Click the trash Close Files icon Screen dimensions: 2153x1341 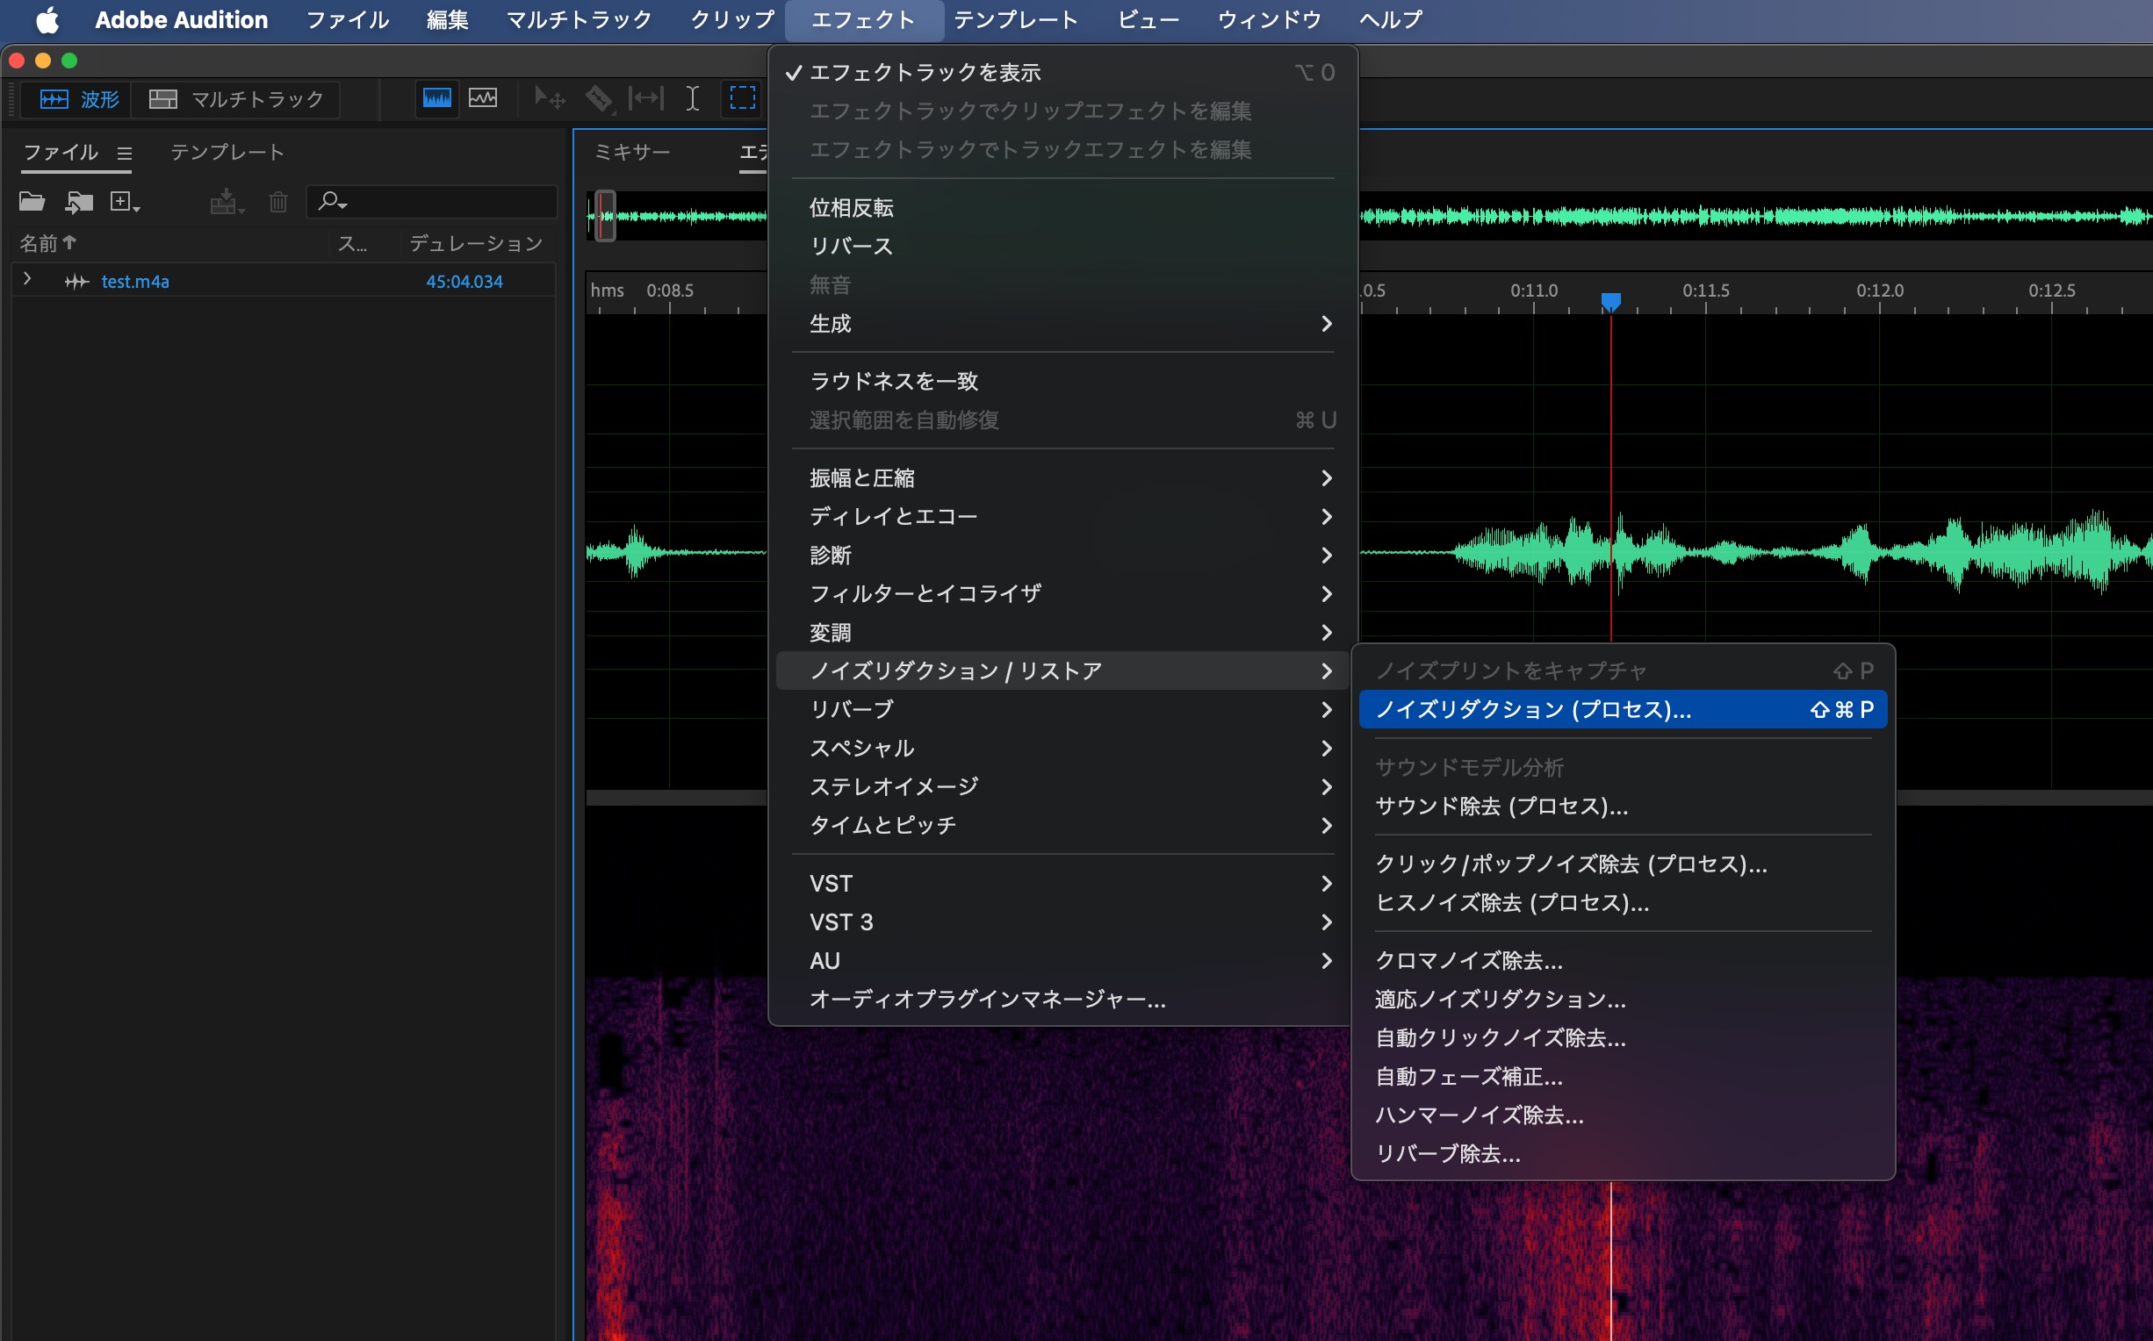(x=278, y=202)
